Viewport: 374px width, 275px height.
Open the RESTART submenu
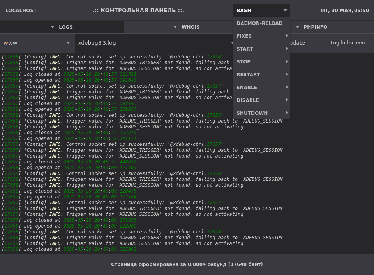click(x=261, y=75)
